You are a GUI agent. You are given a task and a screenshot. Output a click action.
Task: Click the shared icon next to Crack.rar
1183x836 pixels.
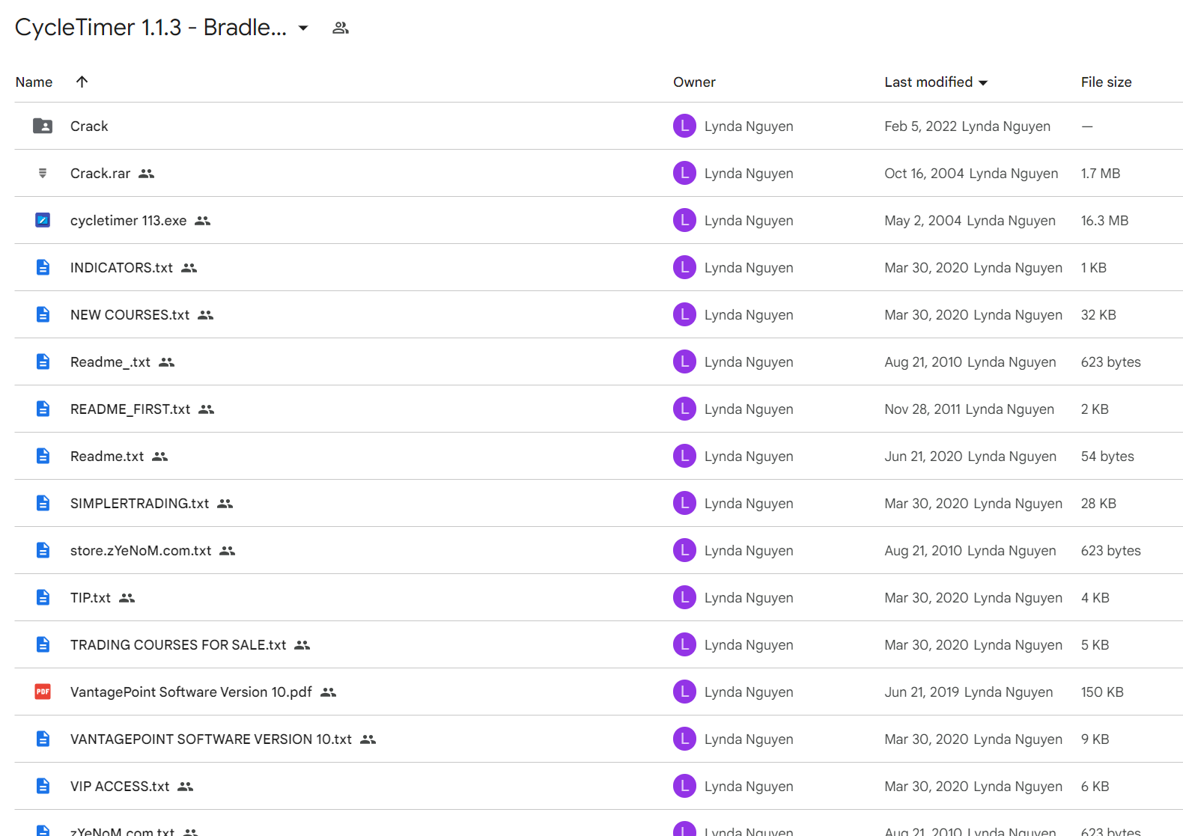(147, 174)
